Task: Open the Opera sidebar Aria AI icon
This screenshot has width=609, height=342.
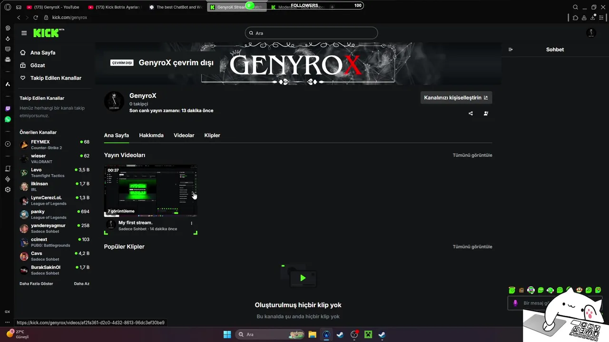Action: 8,84
